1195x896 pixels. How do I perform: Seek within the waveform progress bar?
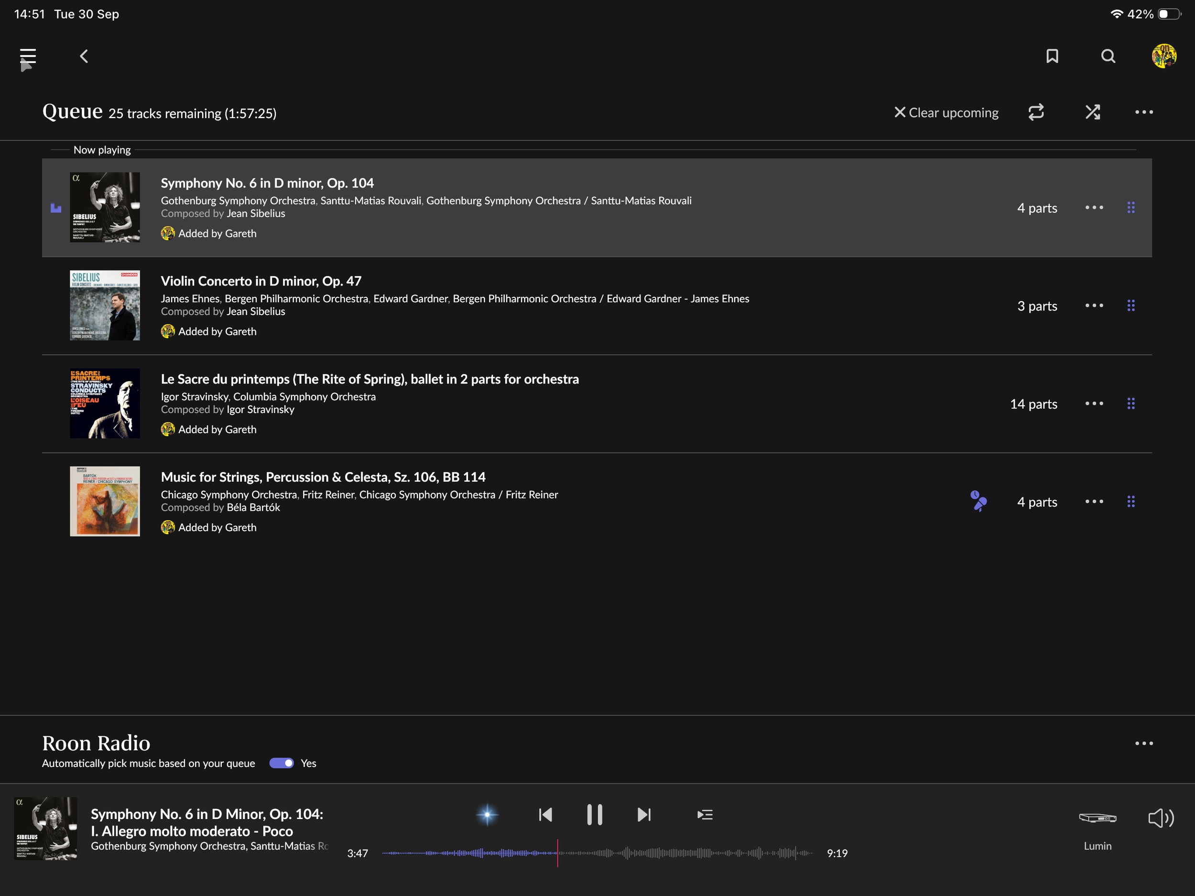pos(675,853)
